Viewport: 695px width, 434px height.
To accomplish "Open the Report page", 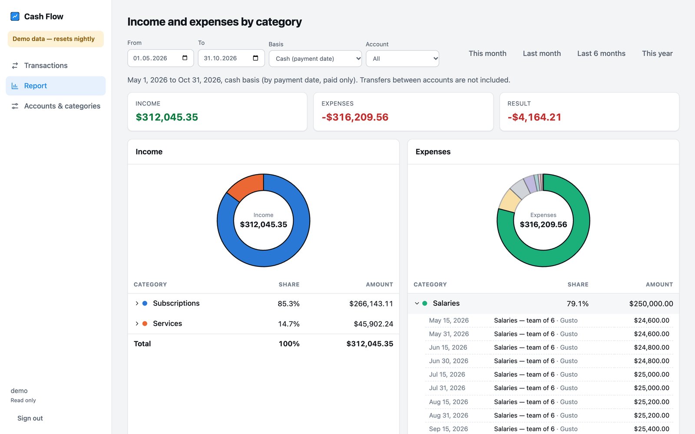I will click(x=56, y=86).
